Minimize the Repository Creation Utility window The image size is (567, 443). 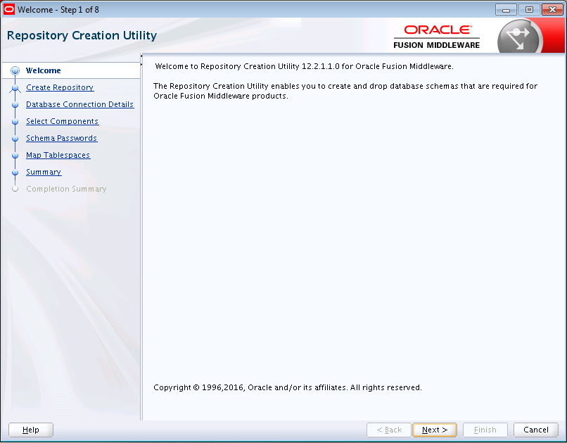click(x=506, y=9)
